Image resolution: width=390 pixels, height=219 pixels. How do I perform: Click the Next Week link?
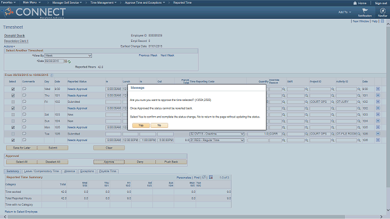pos(168,55)
